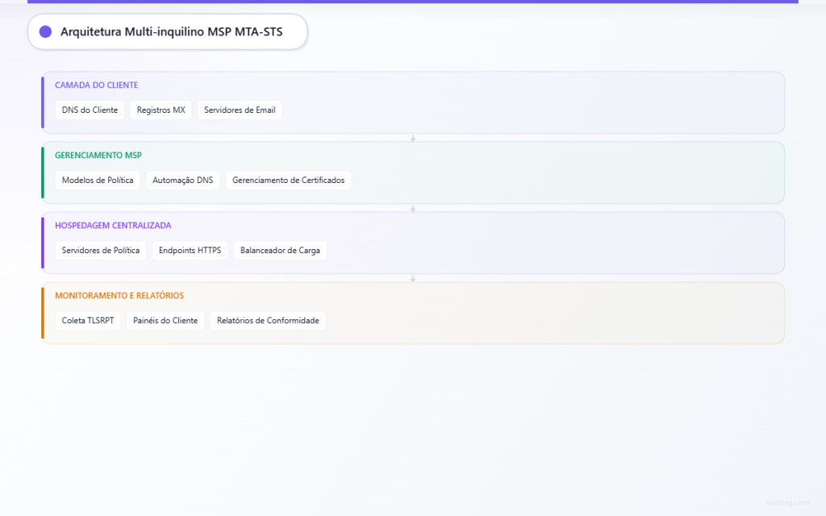This screenshot has width=826, height=516.
Task: Click the Gerenciamento MSP section heading
Action: pos(98,155)
